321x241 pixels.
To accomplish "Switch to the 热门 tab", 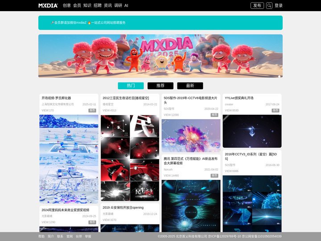I will [x=131, y=86].
